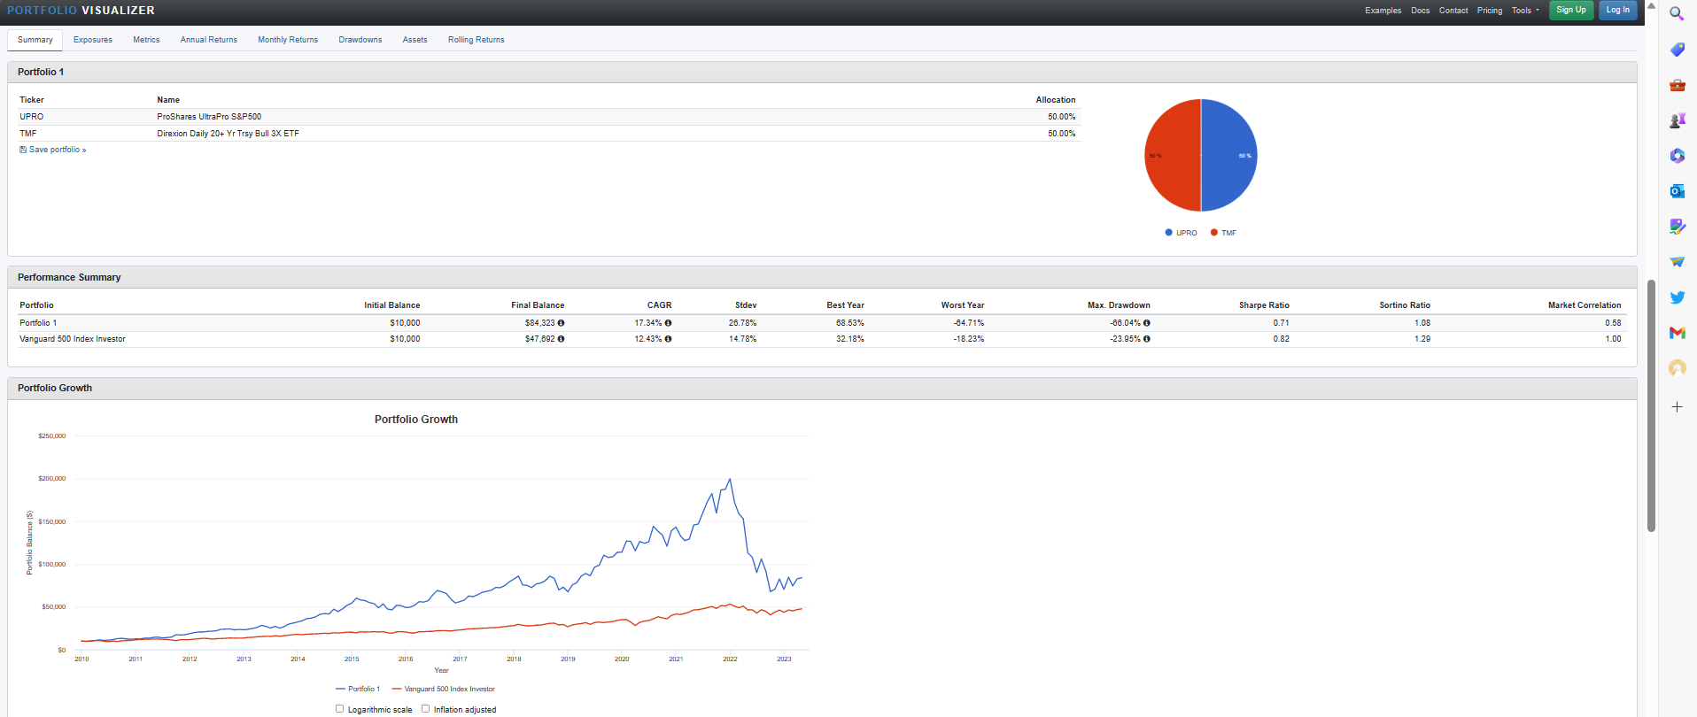Image resolution: width=1697 pixels, height=717 pixels.
Task: Click the TMF legend entry under pie chart
Action: coord(1224,233)
